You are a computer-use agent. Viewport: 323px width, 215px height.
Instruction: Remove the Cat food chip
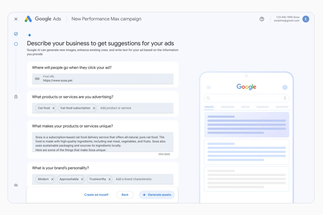54,108
